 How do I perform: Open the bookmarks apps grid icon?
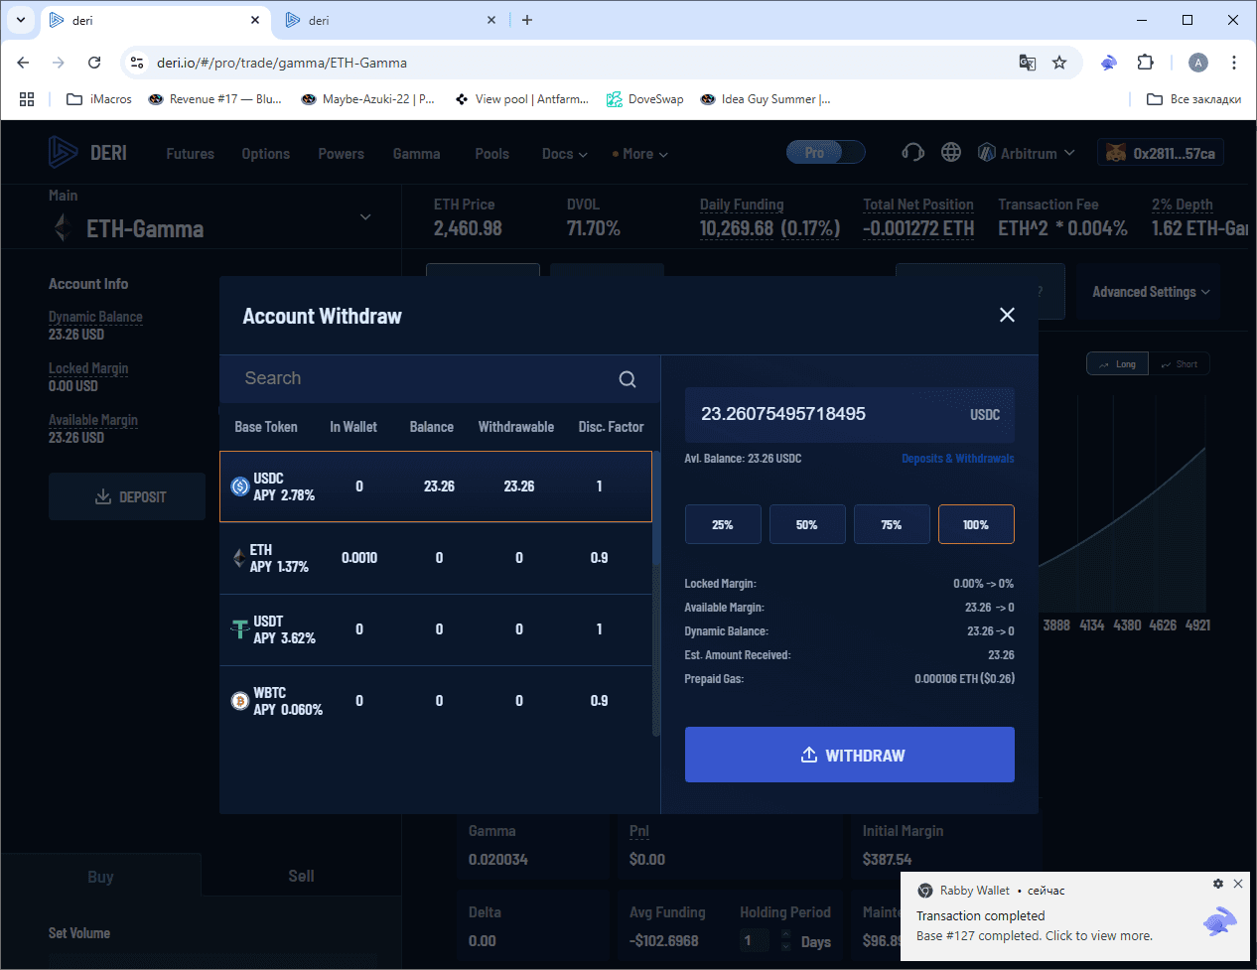click(27, 99)
